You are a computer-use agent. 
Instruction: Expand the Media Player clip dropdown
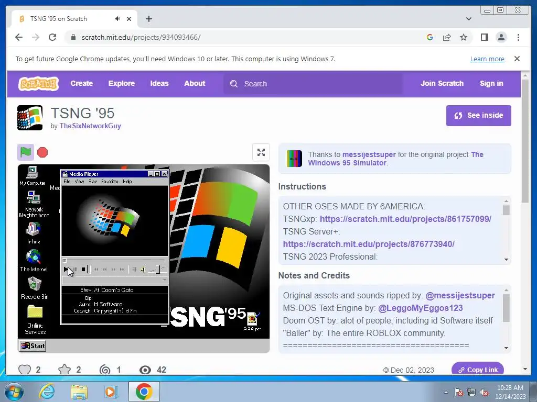click(x=164, y=280)
